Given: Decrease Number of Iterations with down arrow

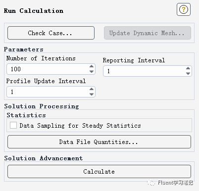Looking at the screenshot, I should pyautogui.click(x=92, y=72).
